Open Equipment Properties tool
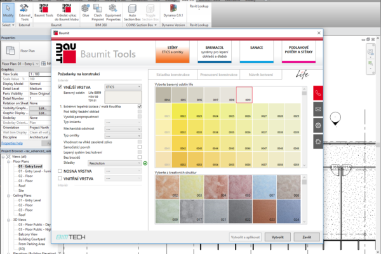 113,13
